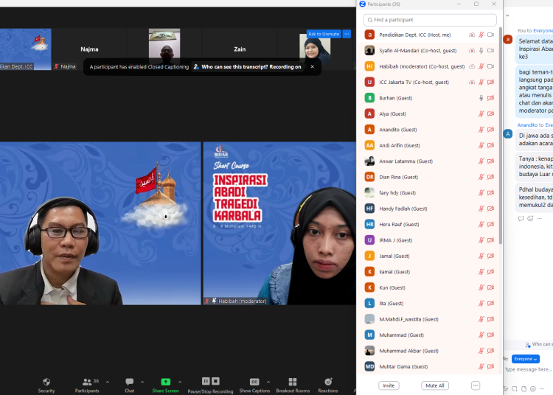Toggle microphone for Pendidikan Dept. ICC
This screenshot has height=395, width=553.
click(x=481, y=35)
